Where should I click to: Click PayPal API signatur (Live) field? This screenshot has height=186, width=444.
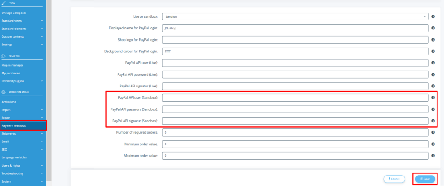click(x=295, y=86)
